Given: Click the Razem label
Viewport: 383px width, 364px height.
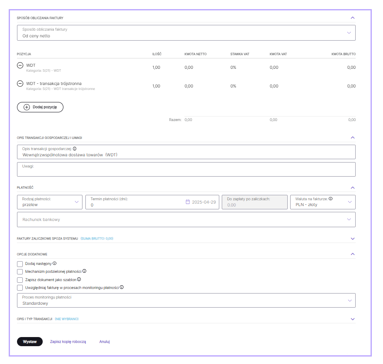Looking at the screenshot, I should [175, 120].
